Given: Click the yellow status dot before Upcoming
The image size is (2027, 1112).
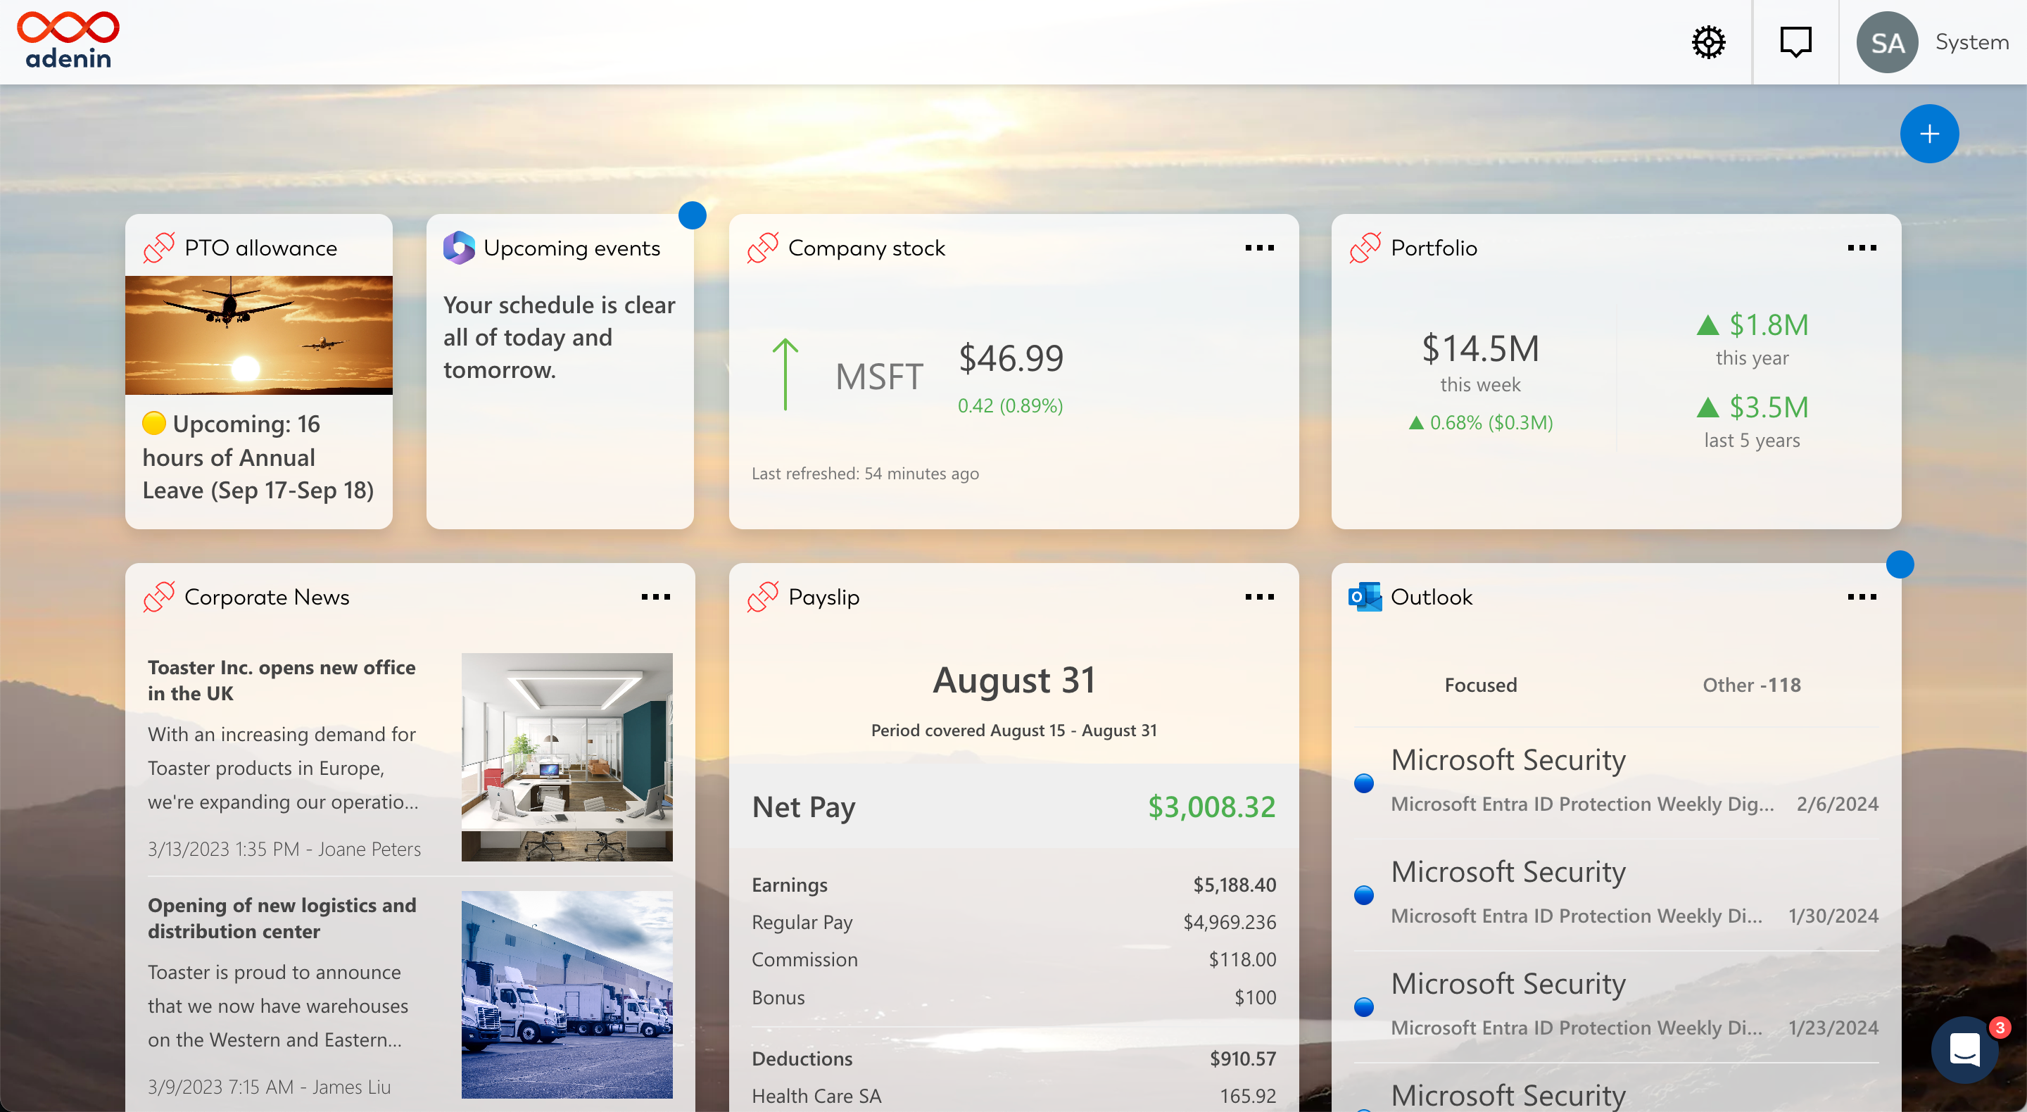Looking at the screenshot, I should [154, 424].
